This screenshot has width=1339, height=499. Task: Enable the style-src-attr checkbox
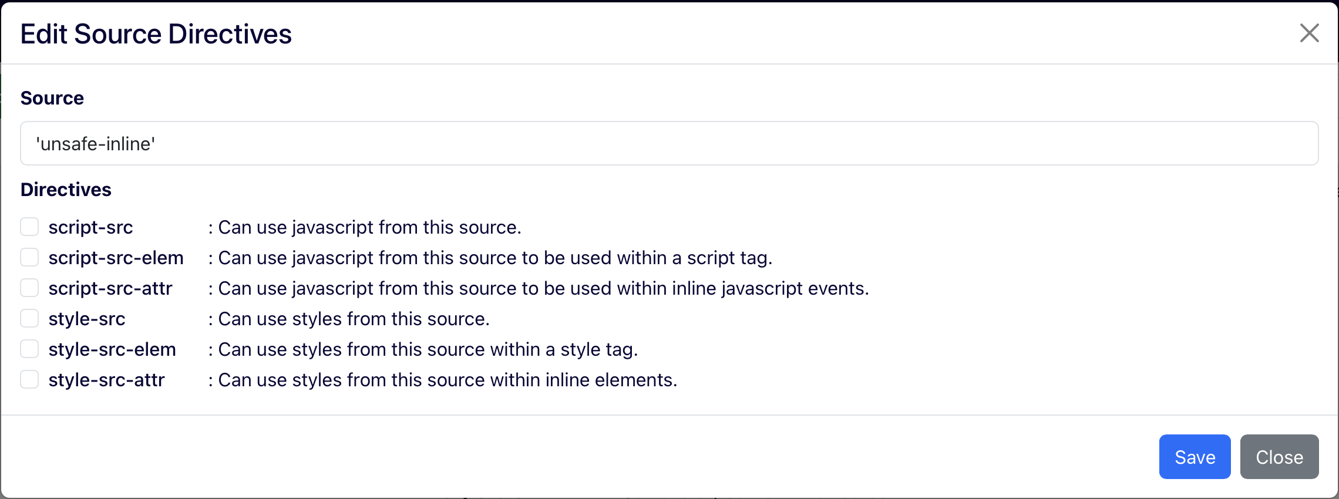coord(29,379)
